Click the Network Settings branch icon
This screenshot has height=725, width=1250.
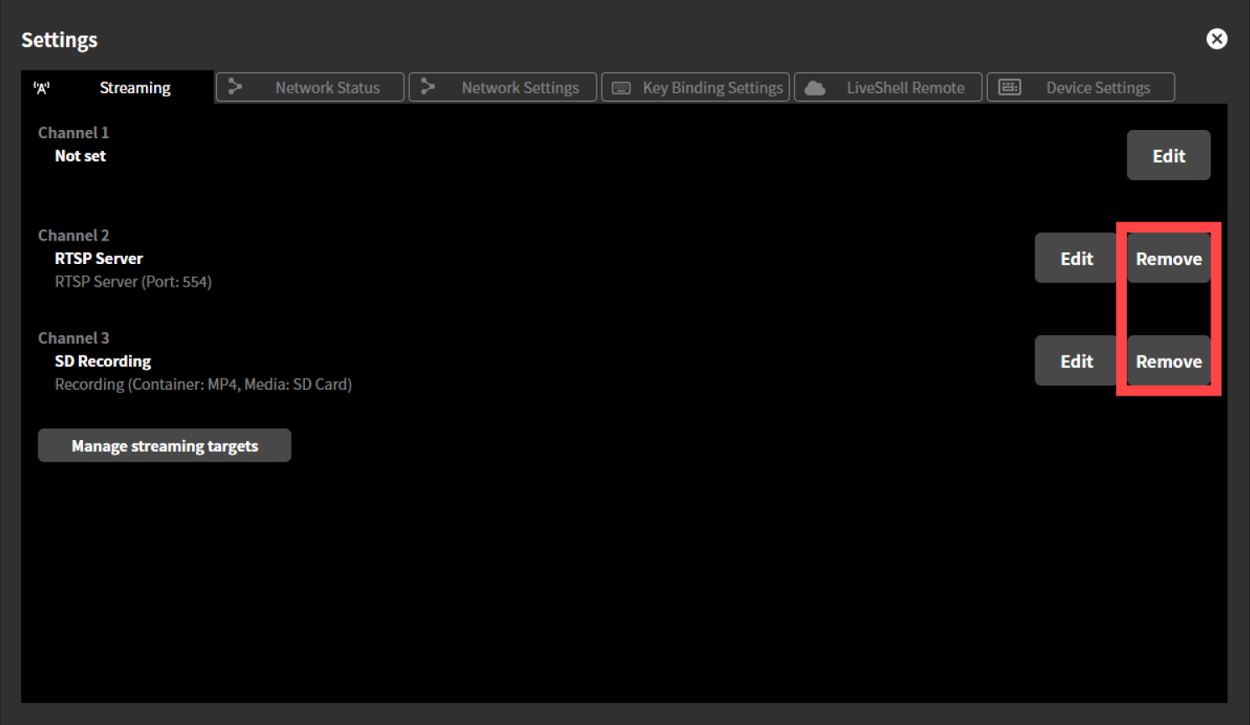point(428,86)
